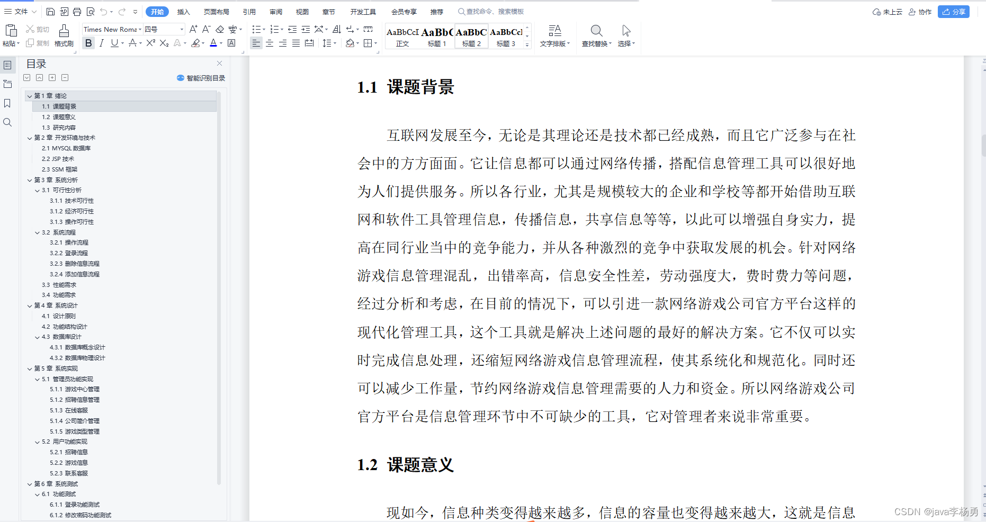Decrease font size with A- icon
The height and width of the screenshot is (522, 986).
(207, 29)
